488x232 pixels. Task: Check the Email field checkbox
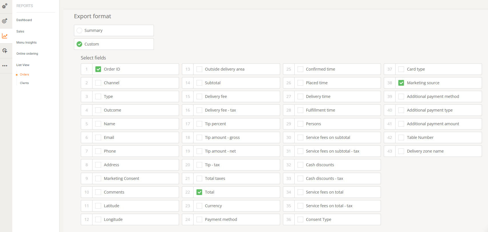pyautogui.click(x=98, y=137)
